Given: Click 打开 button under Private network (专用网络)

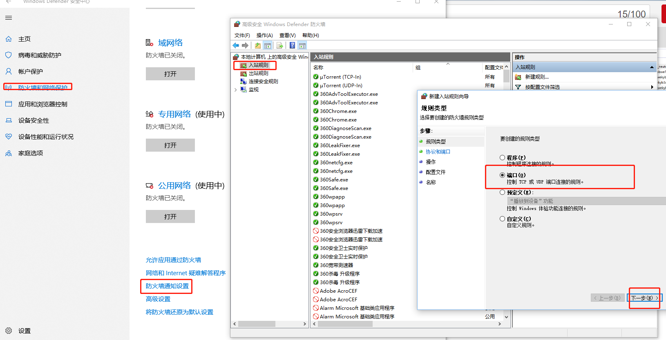Looking at the screenshot, I should click(x=170, y=145).
